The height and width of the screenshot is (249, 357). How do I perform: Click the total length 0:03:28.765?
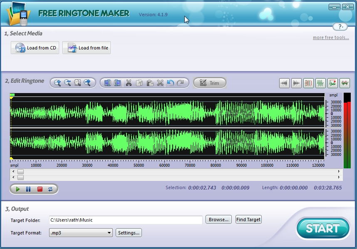[327, 187]
